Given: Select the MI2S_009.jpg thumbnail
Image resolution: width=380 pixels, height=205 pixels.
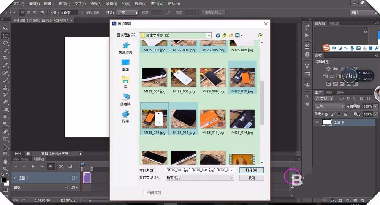Looking at the screenshot, I should [213, 81].
